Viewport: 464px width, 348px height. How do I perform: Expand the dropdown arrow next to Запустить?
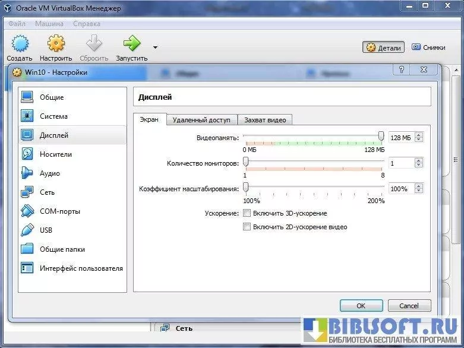tap(155, 48)
